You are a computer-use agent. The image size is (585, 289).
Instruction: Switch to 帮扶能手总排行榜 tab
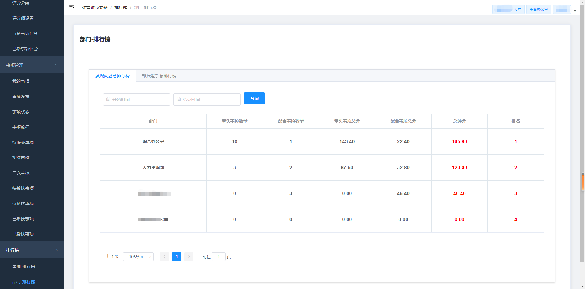tap(159, 76)
